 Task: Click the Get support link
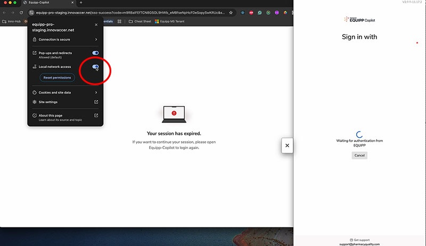click(359, 240)
